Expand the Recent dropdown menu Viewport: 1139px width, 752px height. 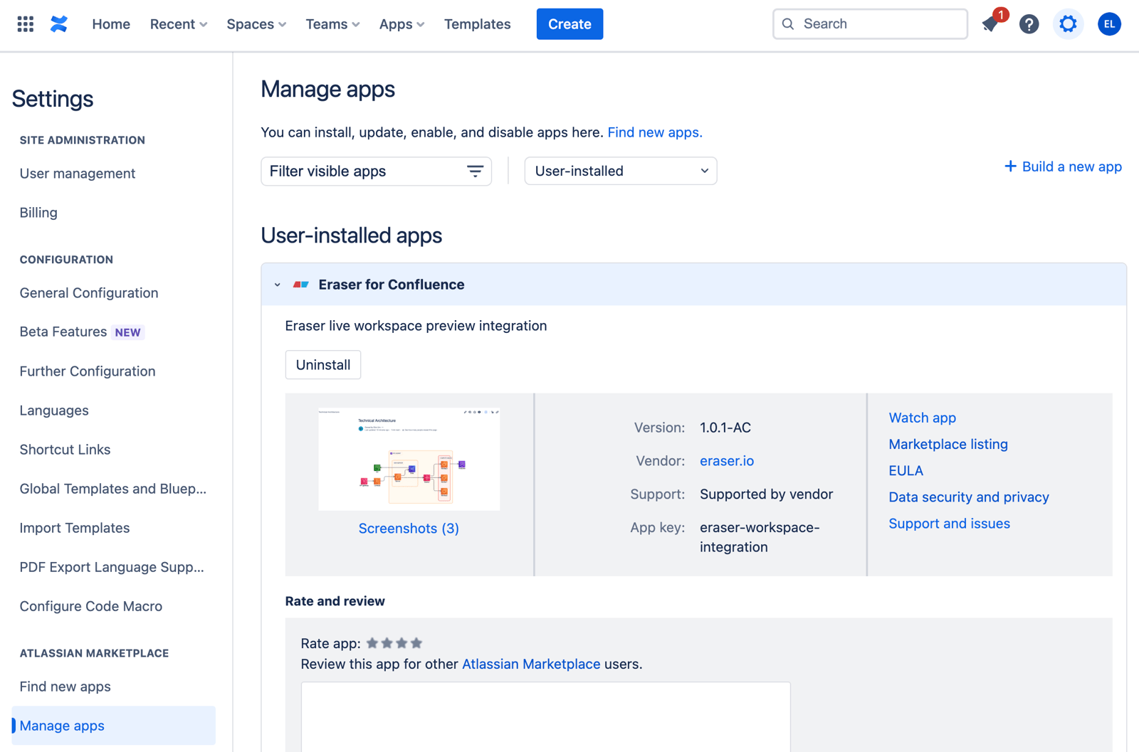[x=179, y=24]
